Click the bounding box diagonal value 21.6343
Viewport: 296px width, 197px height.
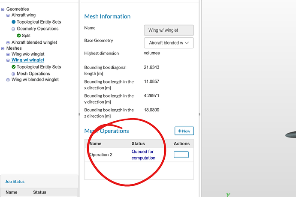151,67
